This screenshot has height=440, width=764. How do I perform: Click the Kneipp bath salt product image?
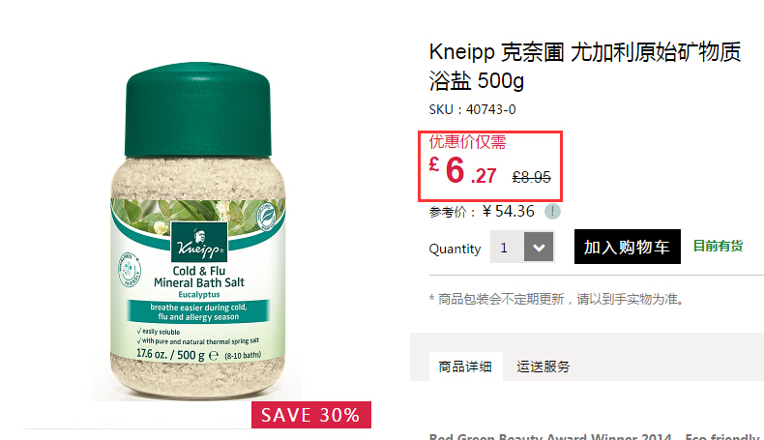(x=198, y=231)
